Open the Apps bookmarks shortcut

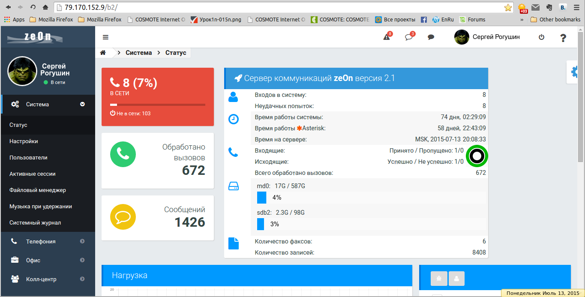pos(14,19)
